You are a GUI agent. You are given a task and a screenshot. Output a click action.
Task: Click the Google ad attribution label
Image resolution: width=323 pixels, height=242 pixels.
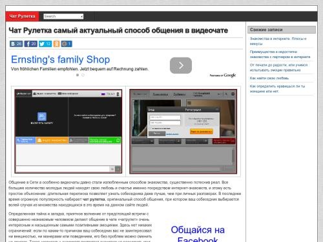point(223,76)
